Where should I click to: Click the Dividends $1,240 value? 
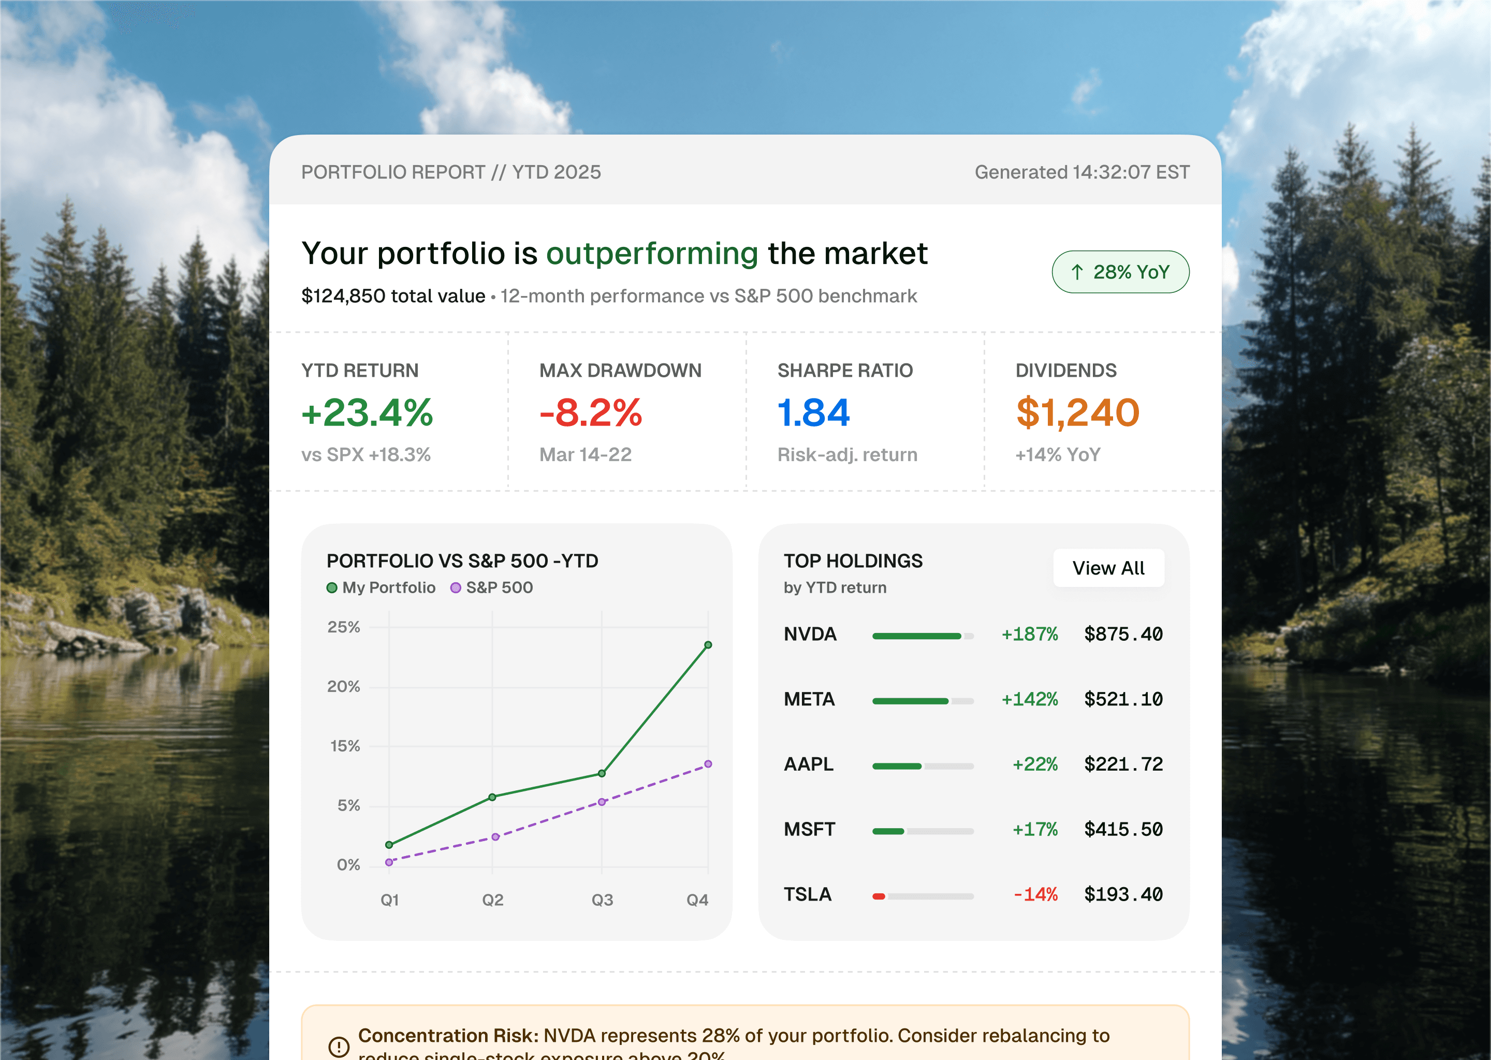(x=1077, y=413)
